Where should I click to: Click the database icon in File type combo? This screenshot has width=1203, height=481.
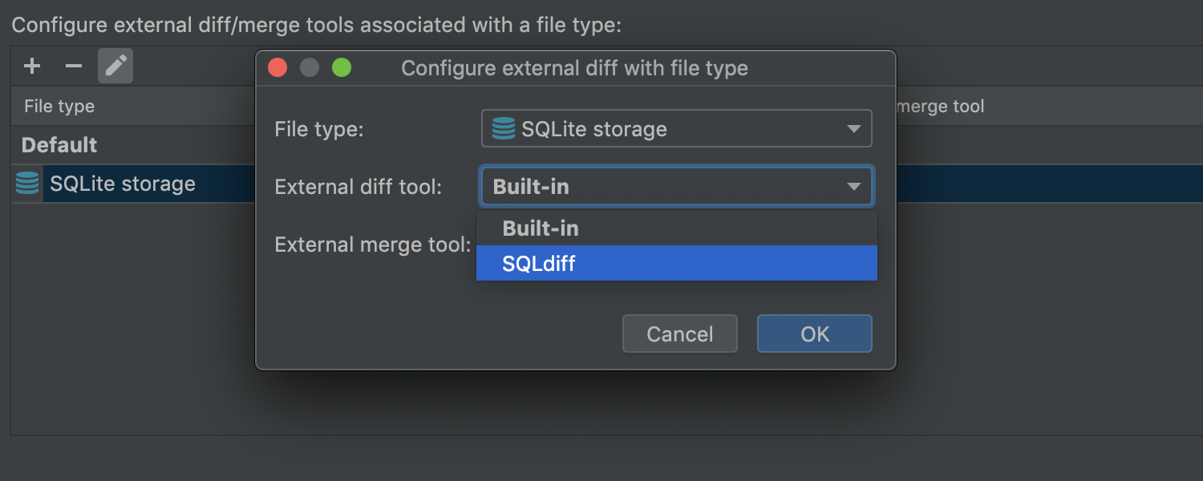503,129
